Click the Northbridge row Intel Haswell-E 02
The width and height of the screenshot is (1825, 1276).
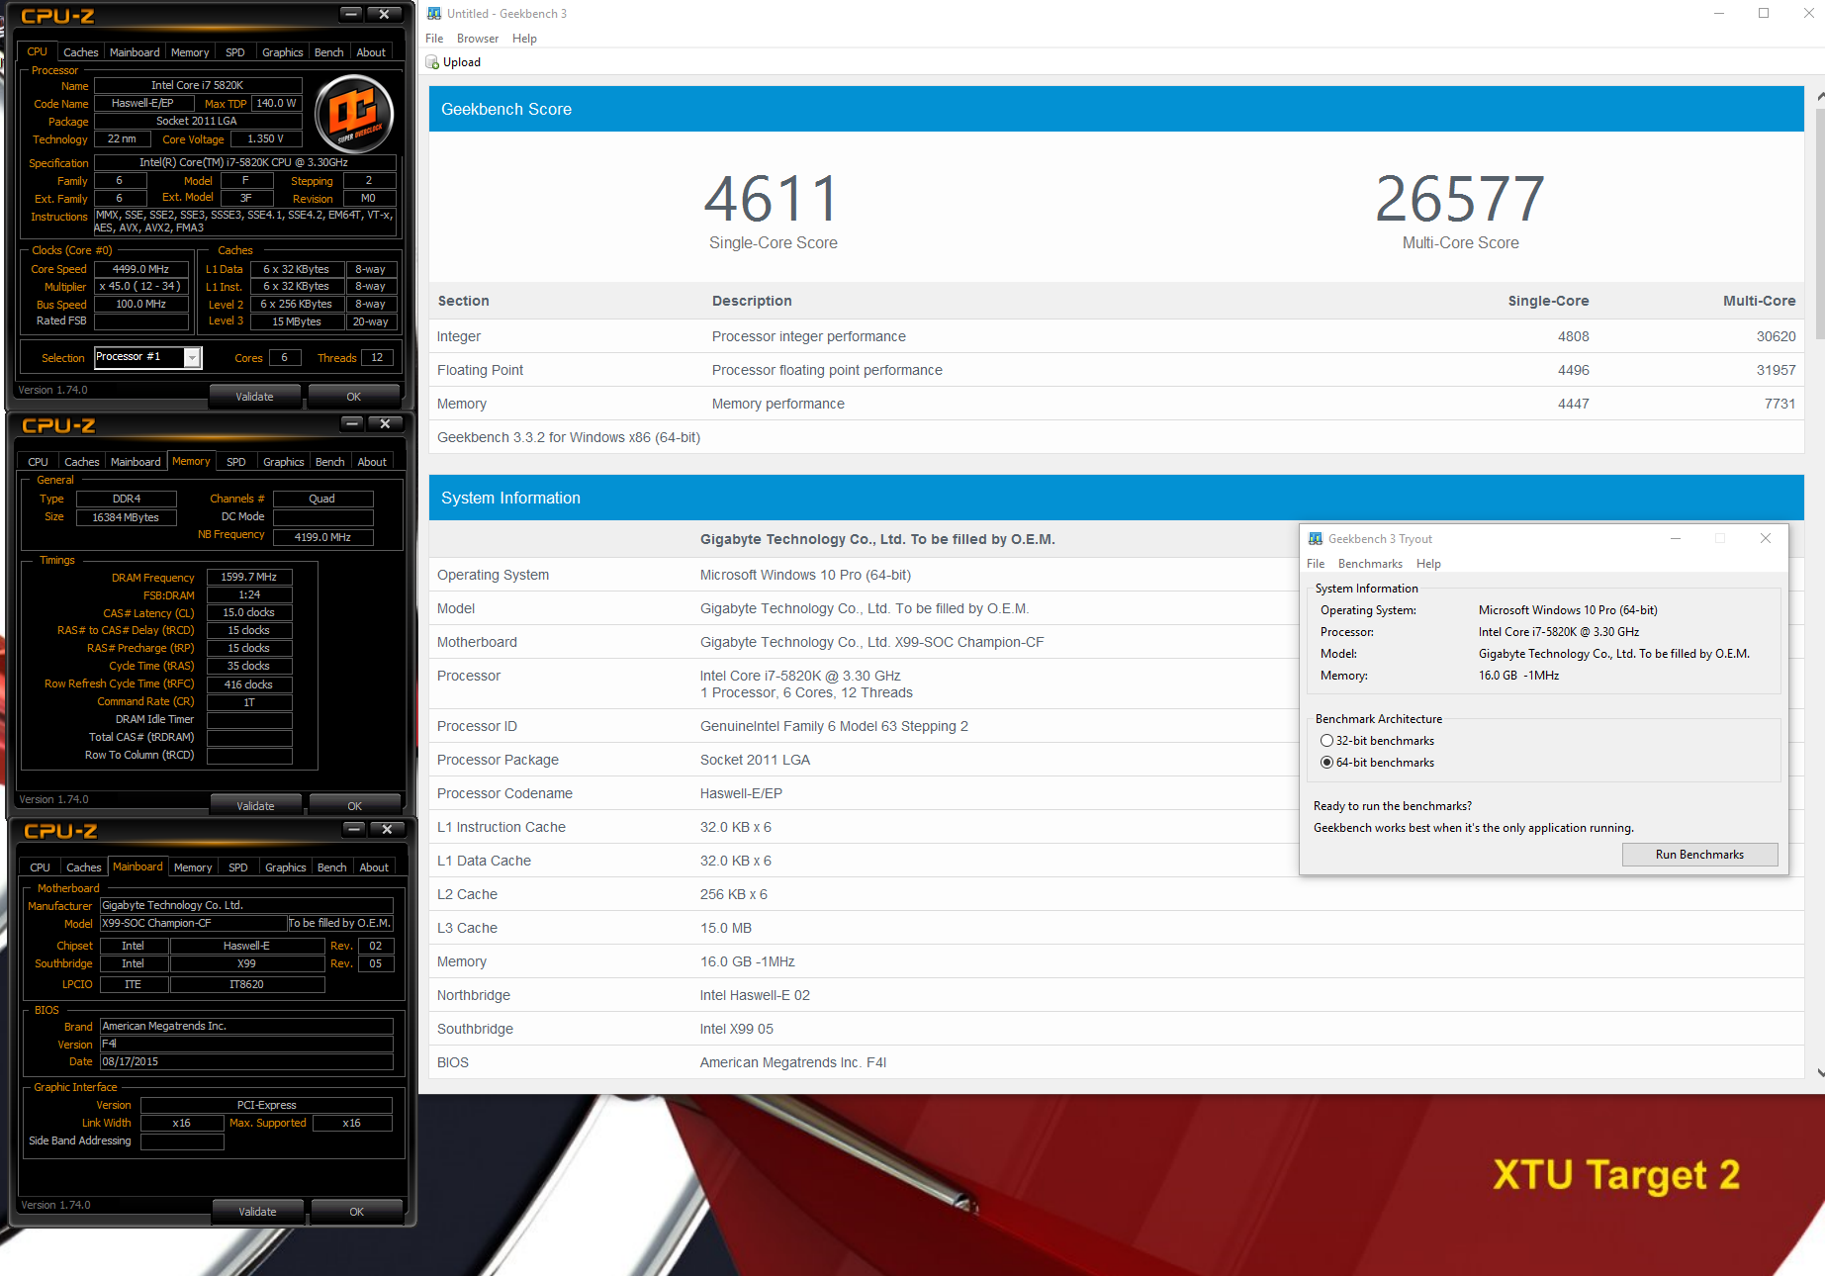pos(1117,995)
